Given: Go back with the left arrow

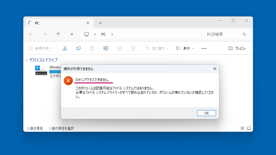Looking at the screenshot, I should pos(31,34).
